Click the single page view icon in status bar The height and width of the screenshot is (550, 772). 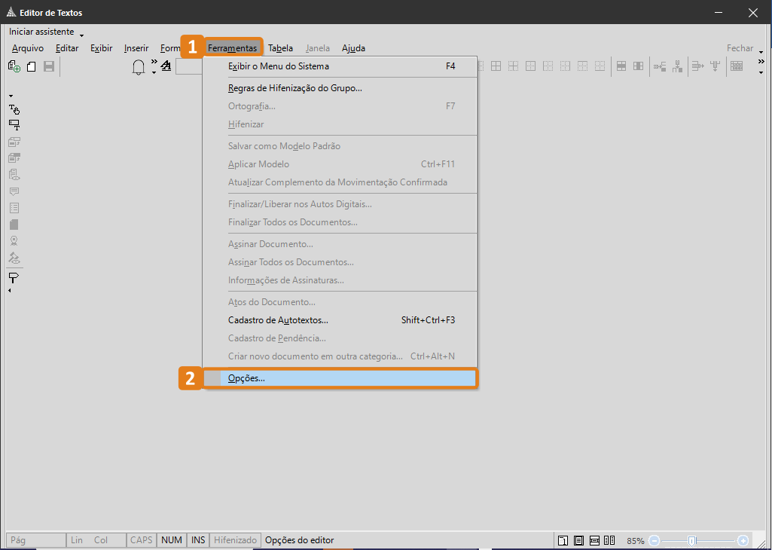click(563, 540)
